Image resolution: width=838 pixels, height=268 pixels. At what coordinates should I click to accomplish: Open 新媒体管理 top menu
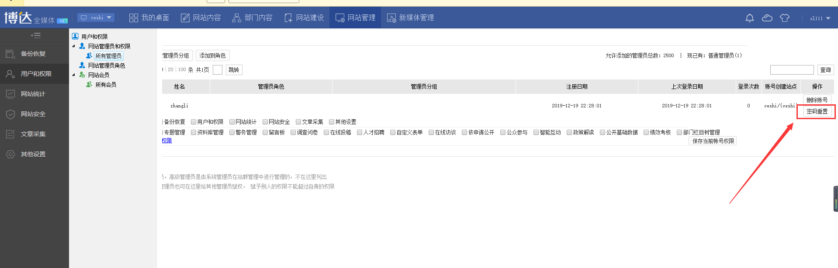click(x=410, y=18)
